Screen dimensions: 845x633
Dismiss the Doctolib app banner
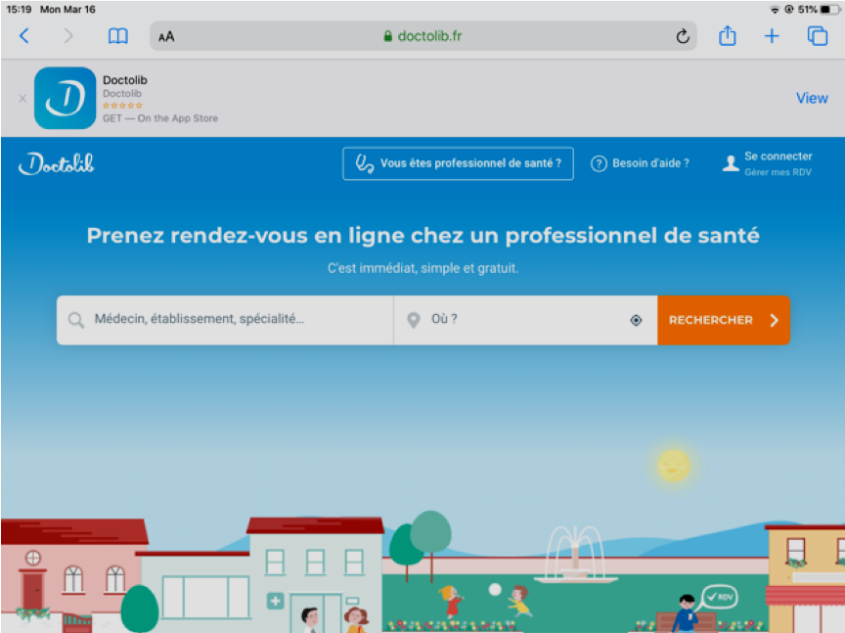(22, 98)
